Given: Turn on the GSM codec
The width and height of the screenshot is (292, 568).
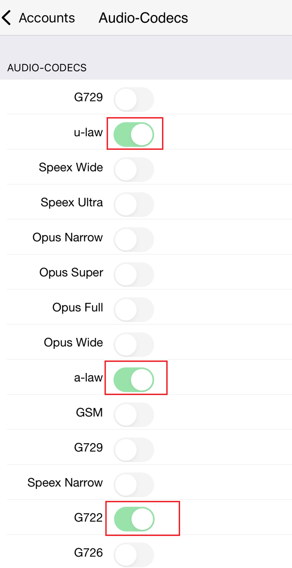Looking at the screenshot, I should (134, 415).
